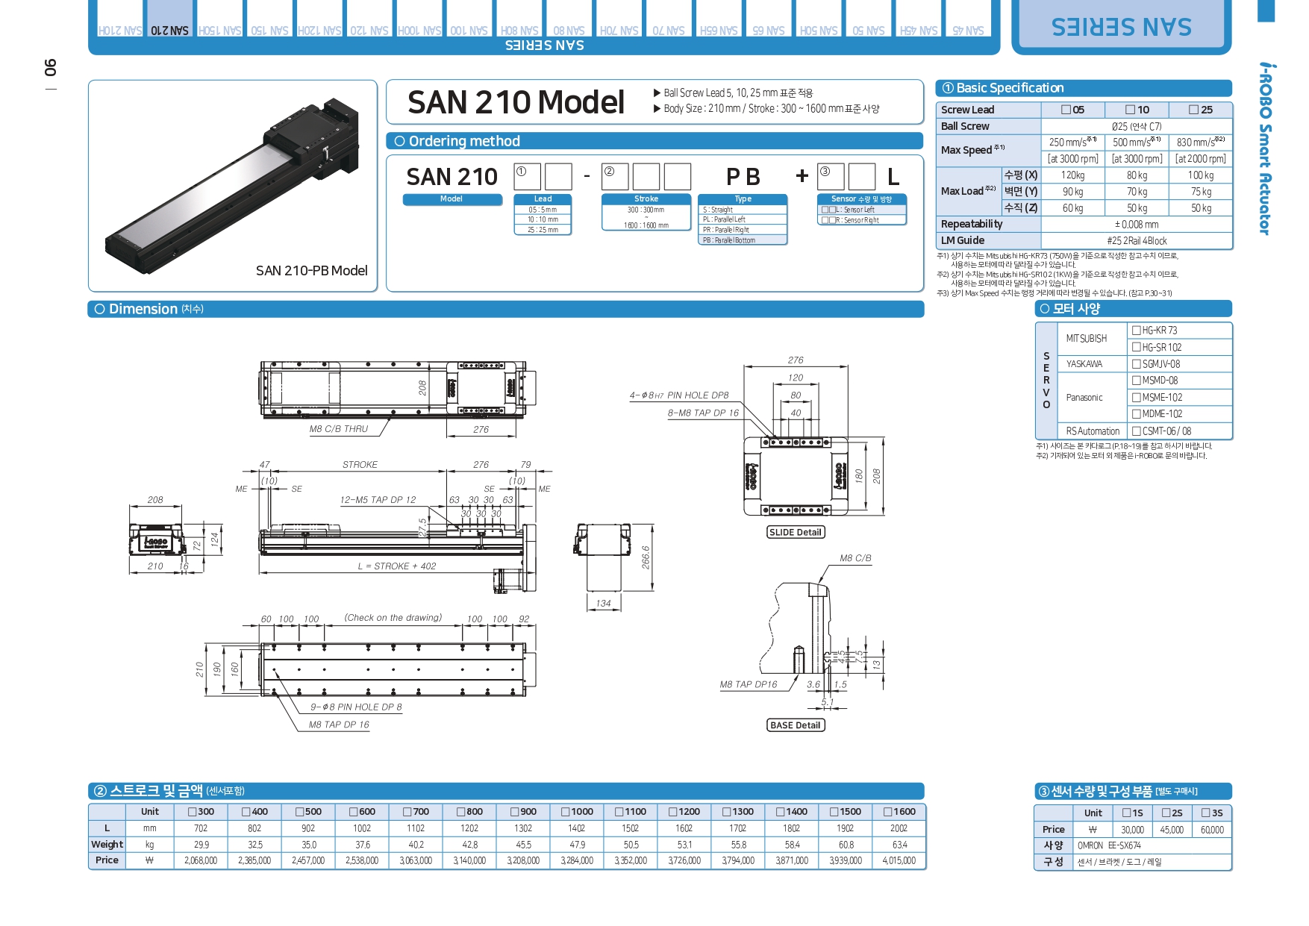Check the HG-KR 73 motor box
1309x926 pixels.
click(1136, 331)
